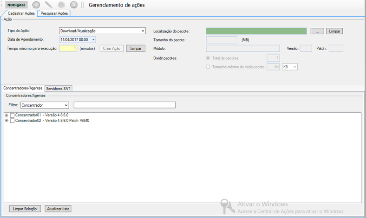This screenshot has height=218, width=366.
Task: Select the Concentradores/Agentes tab
Action: (23, 88)
